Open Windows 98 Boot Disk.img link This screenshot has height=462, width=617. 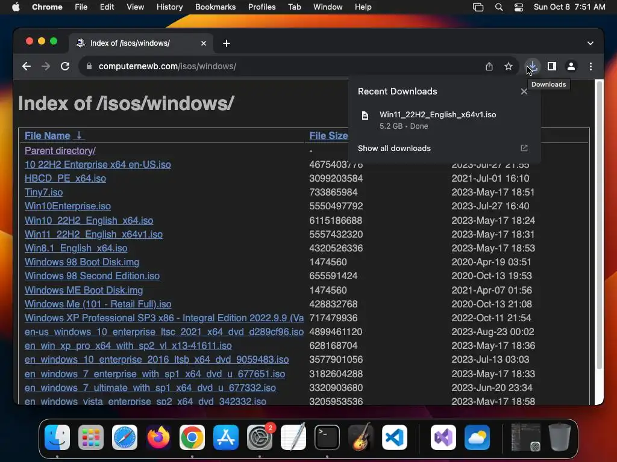click(x=82, y=262)
